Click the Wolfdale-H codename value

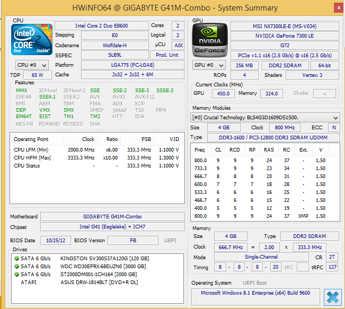pyautogui.click(x=115, y=46)
